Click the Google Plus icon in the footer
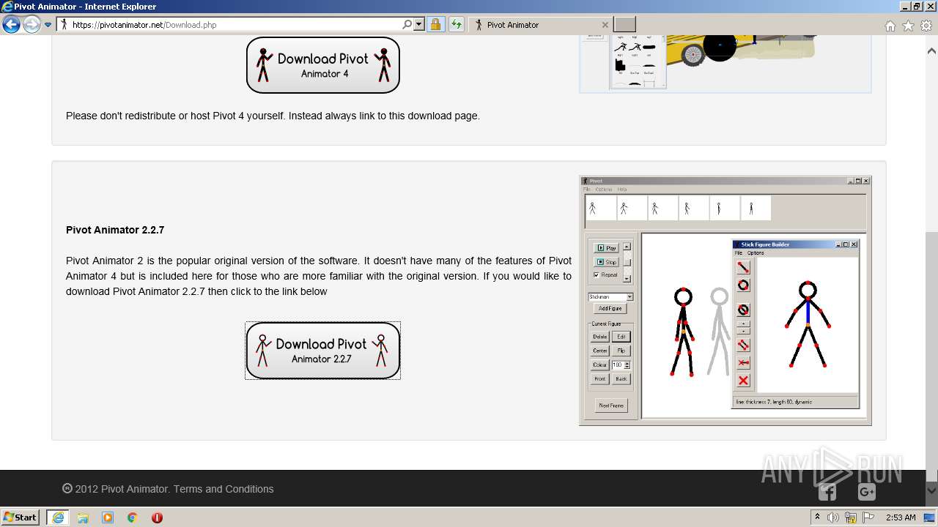The height and width of the screenshot is (527, 938). 866,492
